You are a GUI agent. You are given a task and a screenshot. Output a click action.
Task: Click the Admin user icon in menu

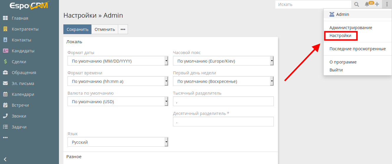(332, 14)
